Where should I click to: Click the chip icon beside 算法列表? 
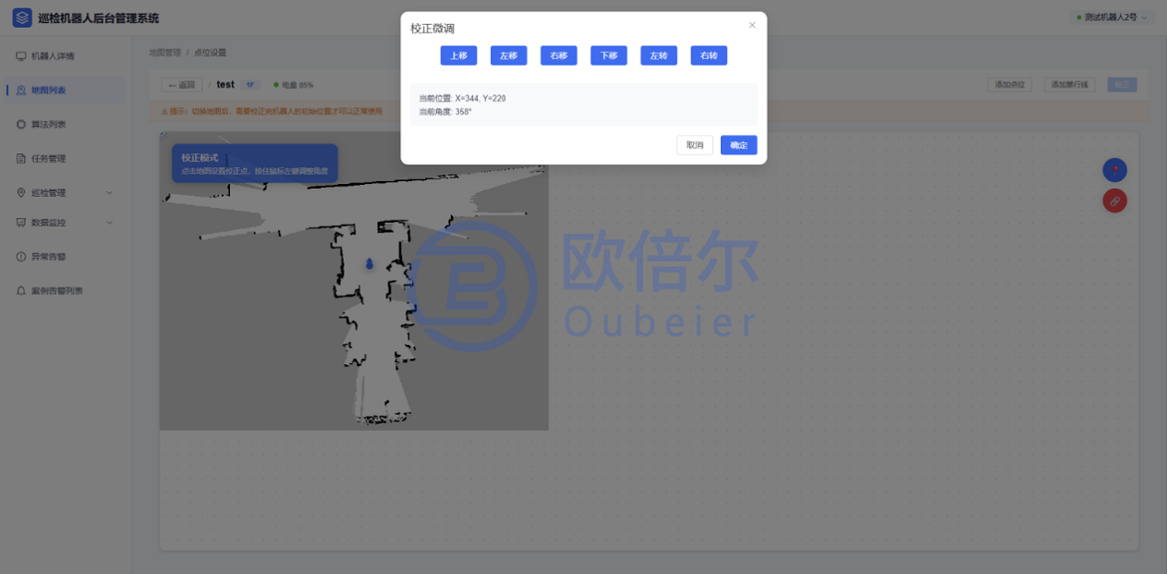click(21, 124)
